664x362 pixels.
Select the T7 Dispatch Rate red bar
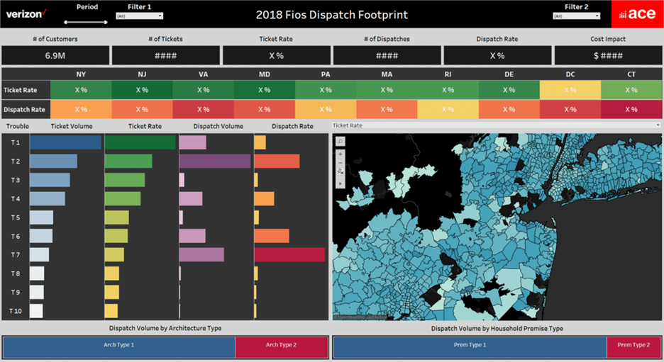coord(289,254)
